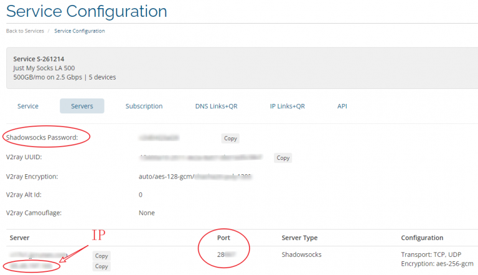Copy the server IP address
The image size is (478, 275).
[101, 266]
